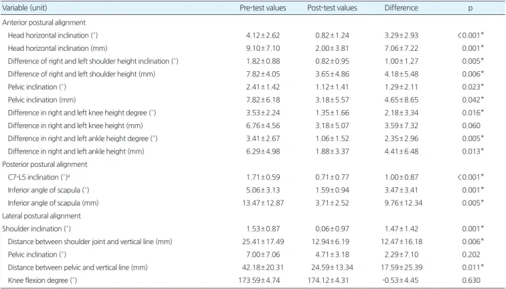
Task: Select p value 0.023* for pelvic inclination
Action: click(473, 87)
